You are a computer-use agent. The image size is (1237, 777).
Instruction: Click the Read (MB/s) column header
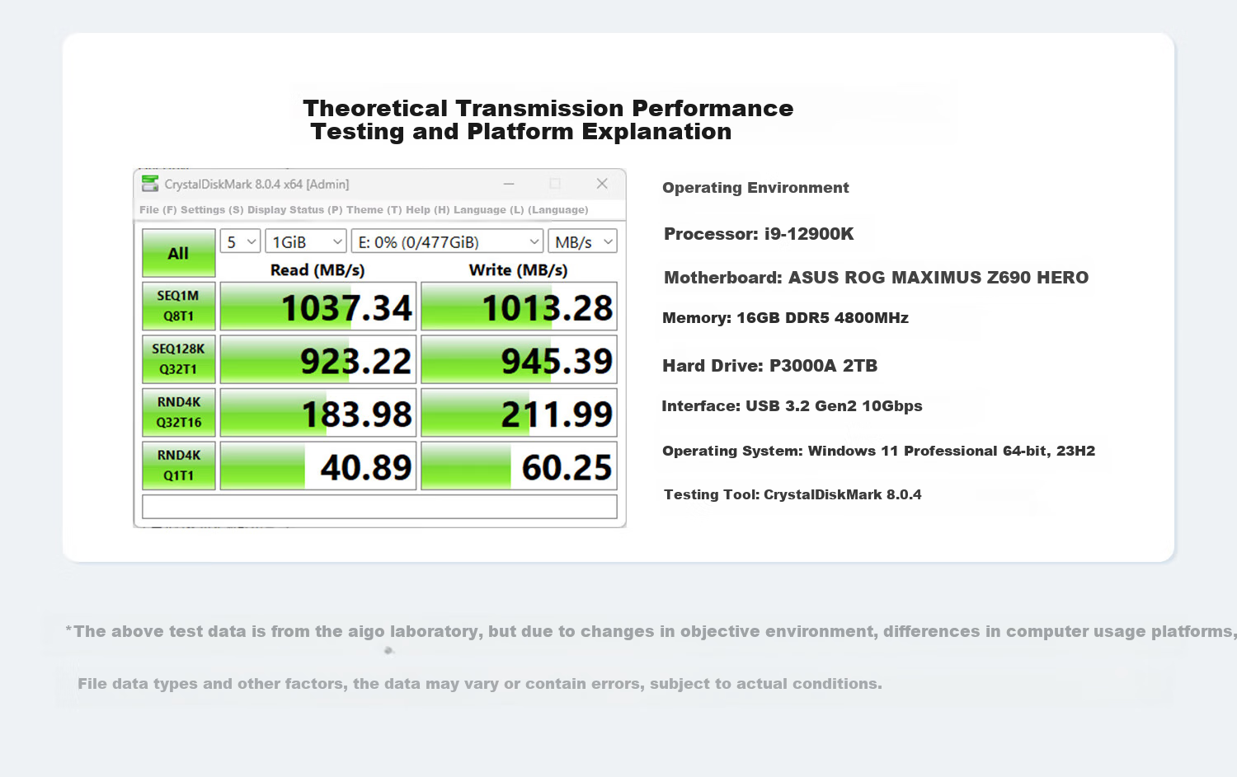tap(317, 270)
